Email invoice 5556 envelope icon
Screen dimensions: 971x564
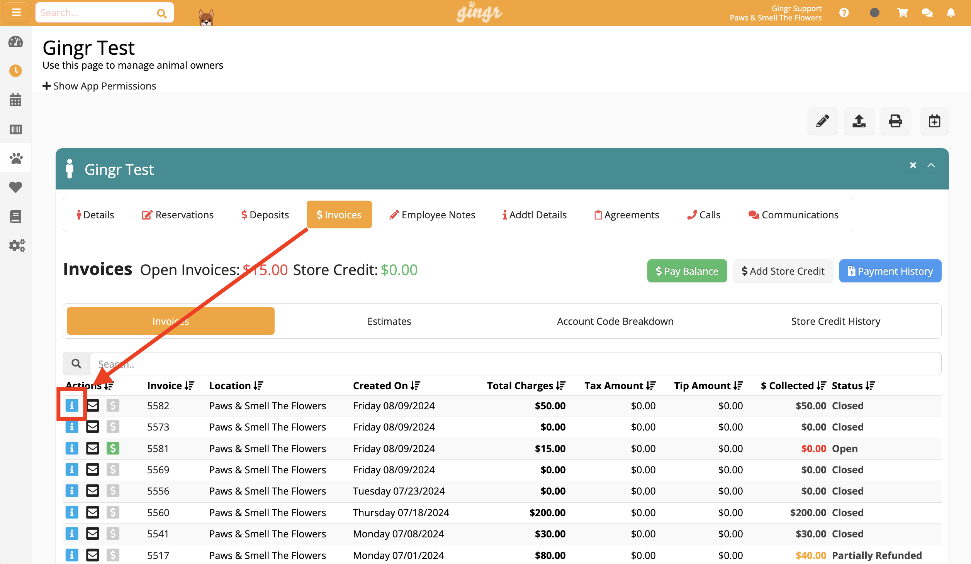(x=93, y=491)
